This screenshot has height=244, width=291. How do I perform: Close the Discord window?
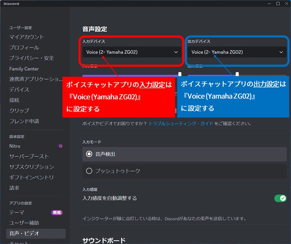coord(287,4)
